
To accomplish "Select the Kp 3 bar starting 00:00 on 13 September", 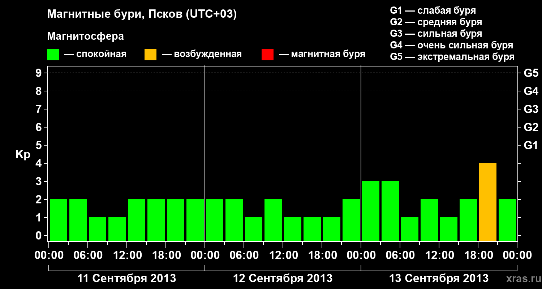I will pos(371,211).
